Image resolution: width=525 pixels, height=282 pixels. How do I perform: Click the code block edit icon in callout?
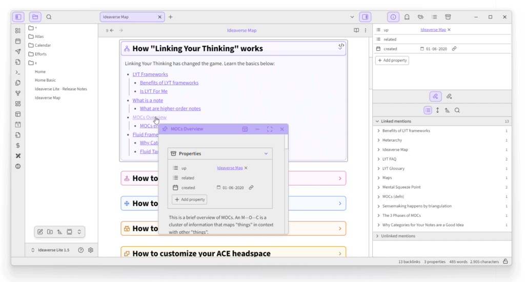tap(341, 46)
